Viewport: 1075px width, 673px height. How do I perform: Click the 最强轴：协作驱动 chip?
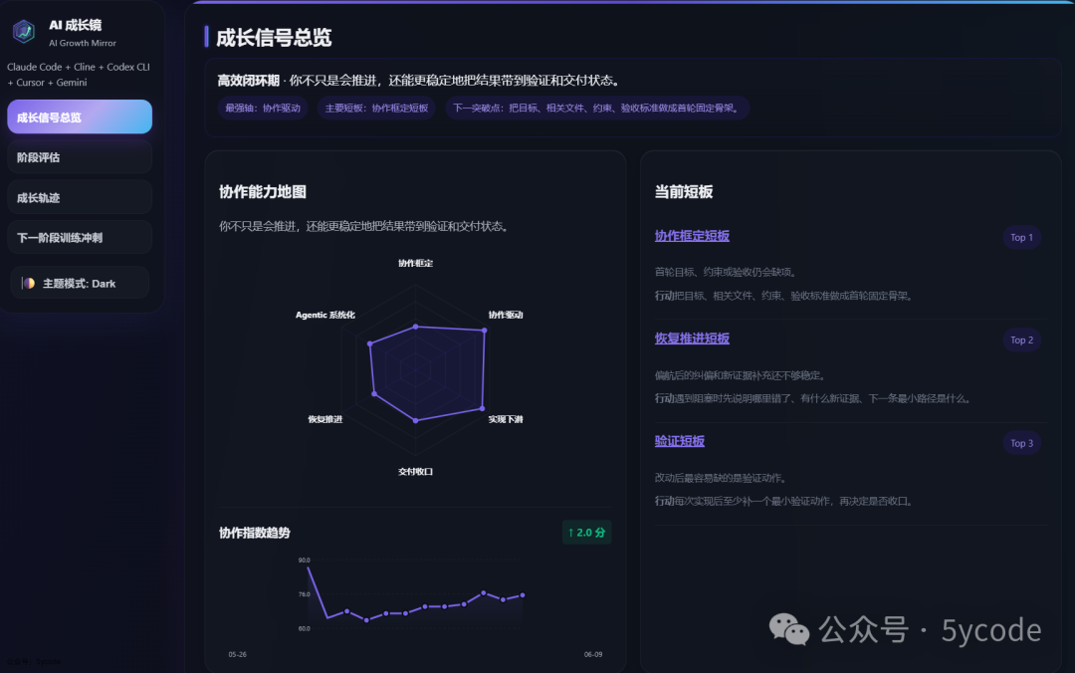click(x=263, y=109)
